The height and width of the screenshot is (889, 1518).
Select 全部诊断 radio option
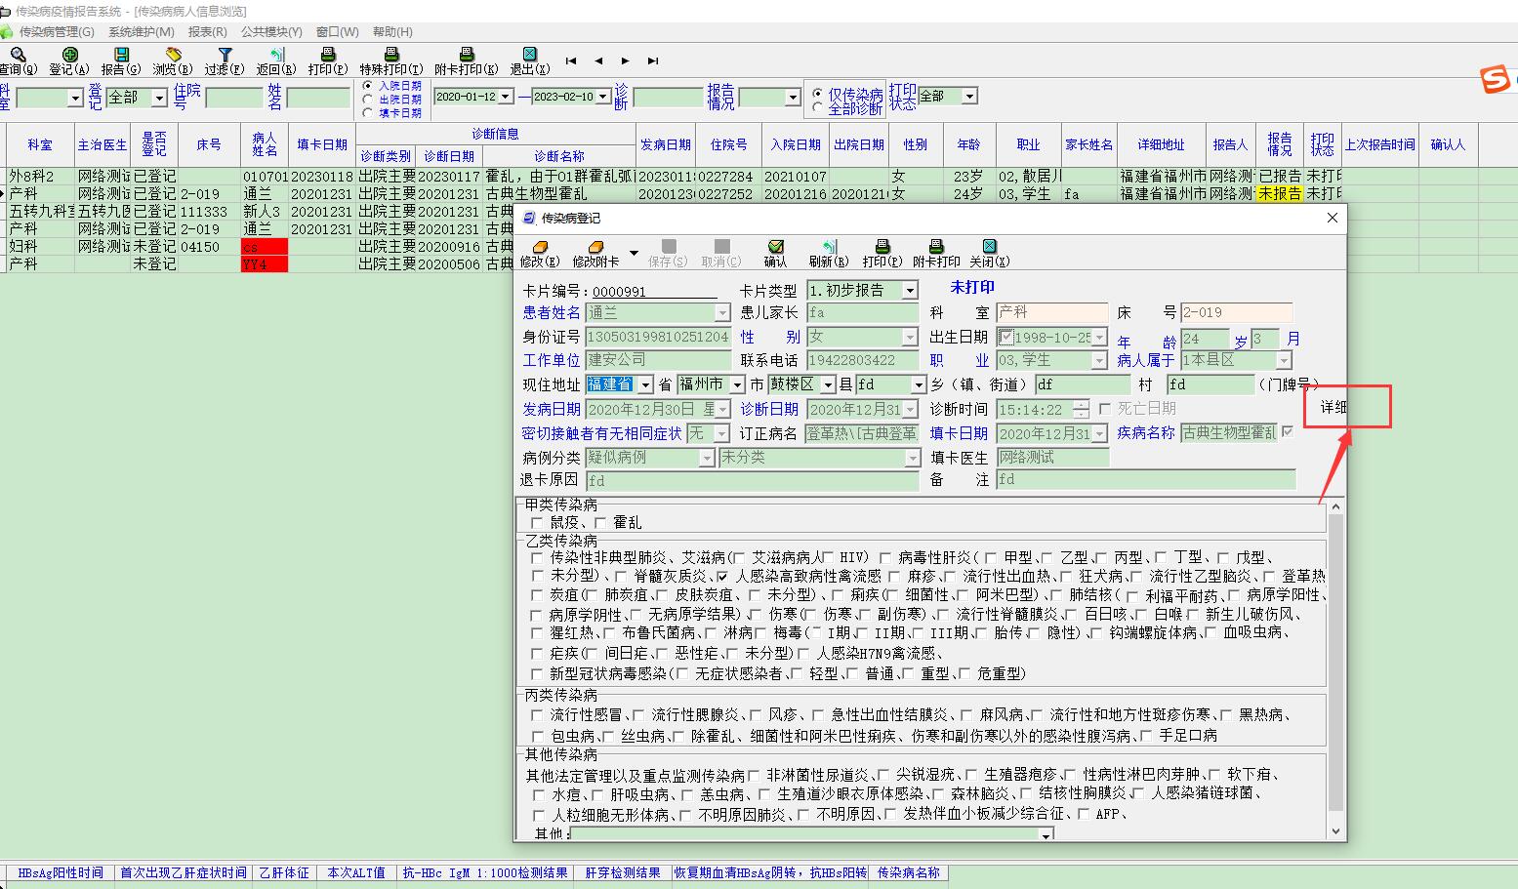click(x=818, y=108)
